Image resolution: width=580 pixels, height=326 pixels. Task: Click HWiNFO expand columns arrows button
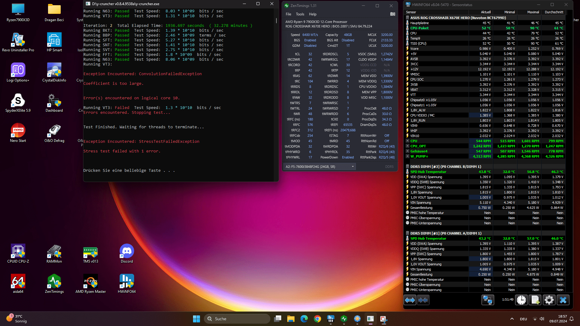[410, 300]
